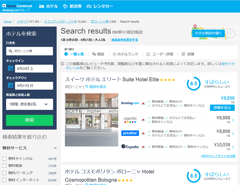240x185 pixels.
Task: Click the agoda logo offer
Action: [130, 120]
